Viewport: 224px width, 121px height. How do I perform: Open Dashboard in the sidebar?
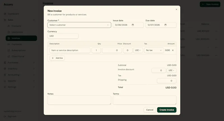13,14
